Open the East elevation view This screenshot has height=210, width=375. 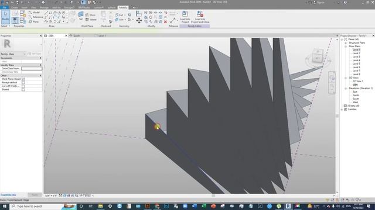click(x=355, y=92)
